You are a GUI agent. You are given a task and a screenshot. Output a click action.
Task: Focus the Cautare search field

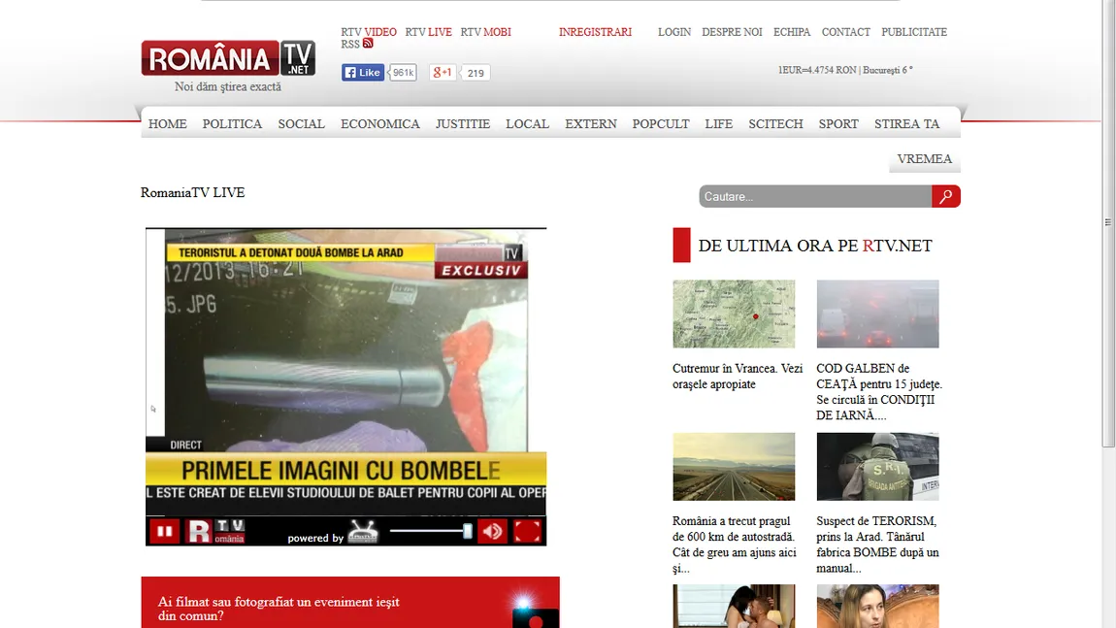pos(815,196)
